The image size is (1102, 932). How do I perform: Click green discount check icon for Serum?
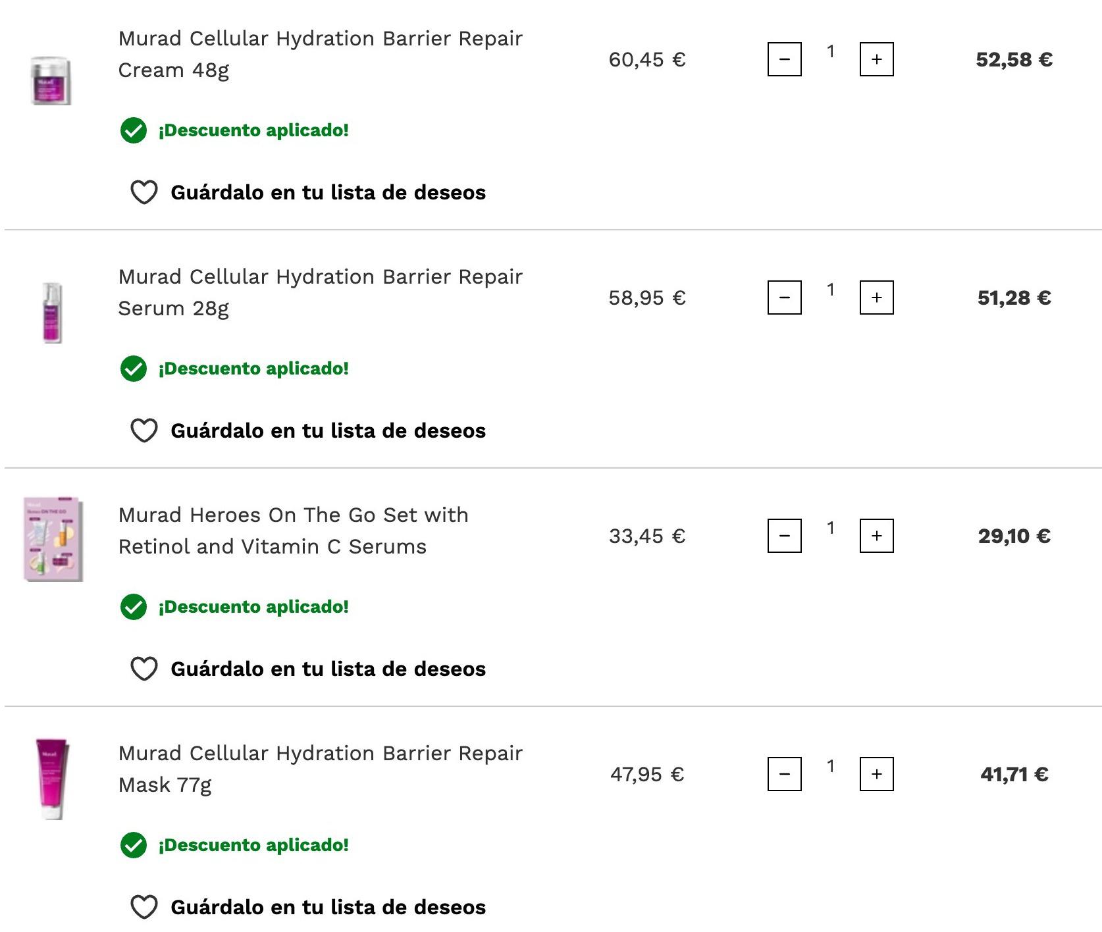click(x=134, y=369)
